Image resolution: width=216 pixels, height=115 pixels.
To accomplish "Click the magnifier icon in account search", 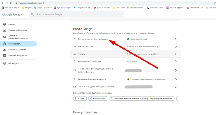I will [33, 14].
